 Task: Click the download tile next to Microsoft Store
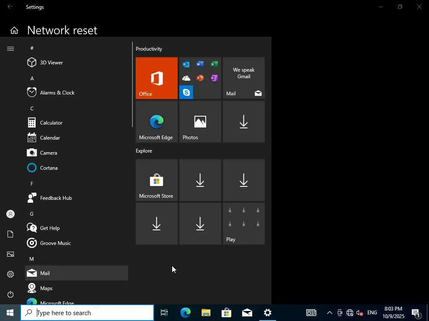[x=200, y=180]
